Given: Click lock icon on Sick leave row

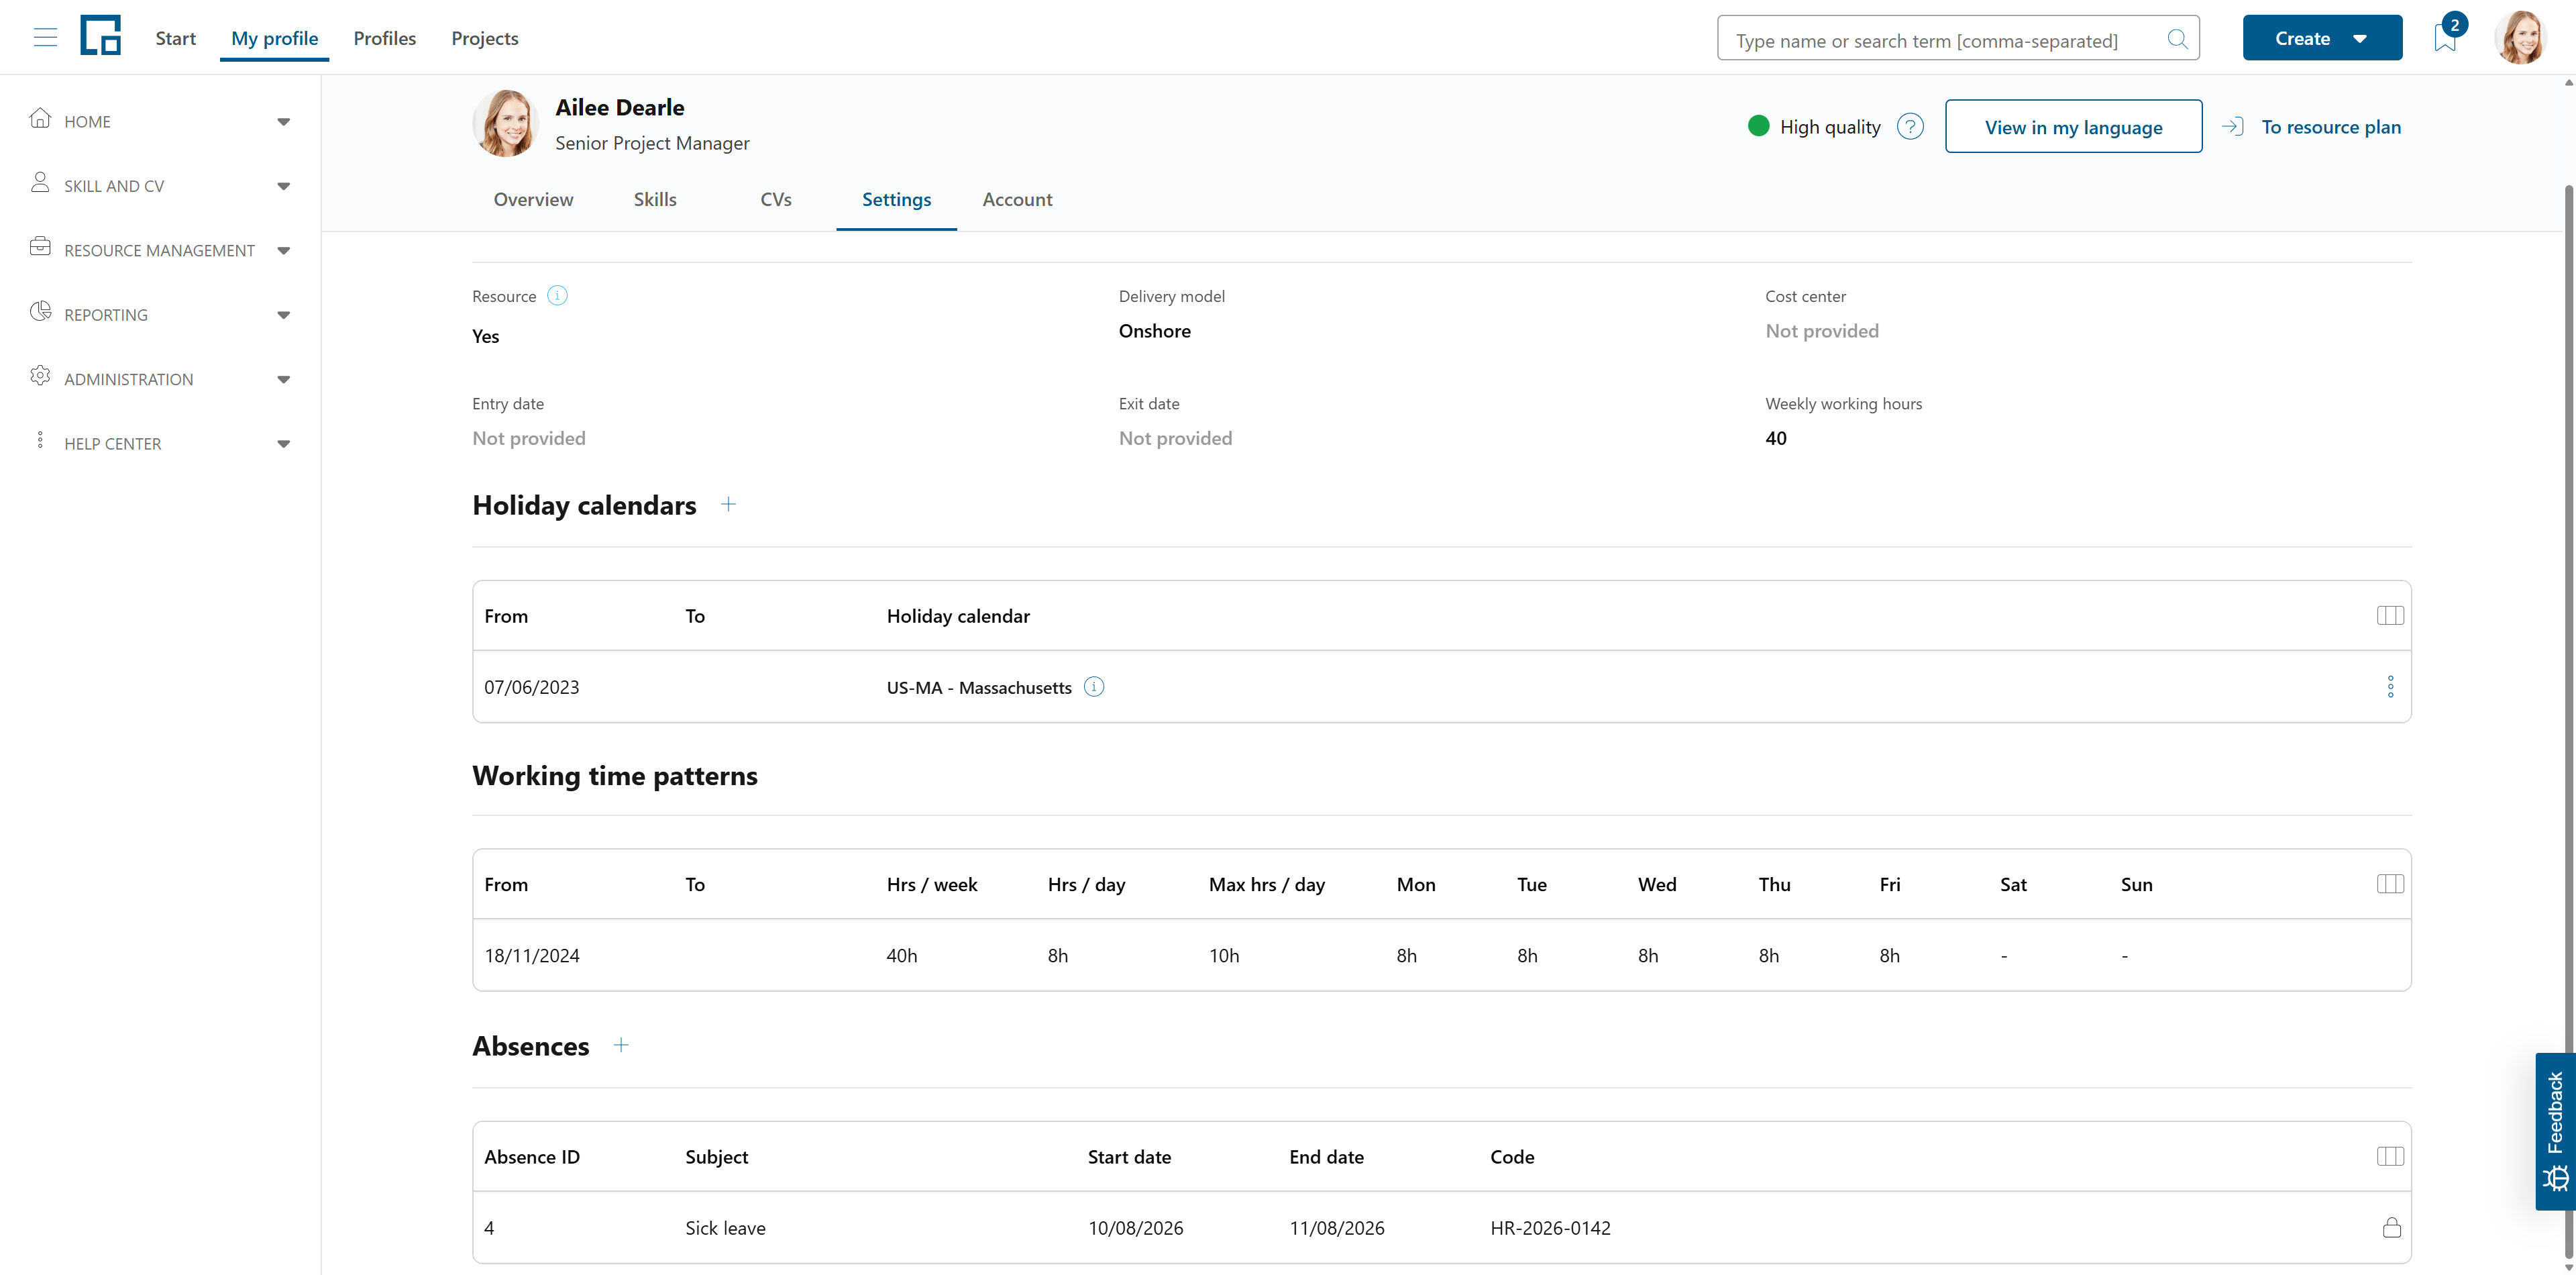Looking at the screenshot, I should click(2391, 1228).
